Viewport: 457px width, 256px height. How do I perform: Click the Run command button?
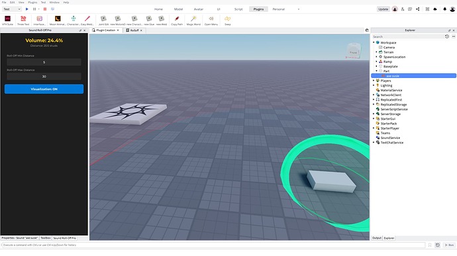[x=449, y=245]
